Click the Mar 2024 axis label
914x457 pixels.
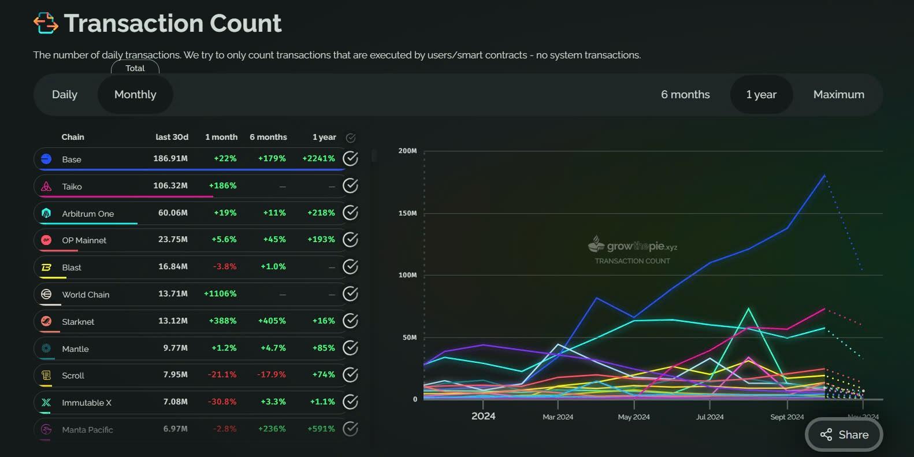pyautogui.click(x=558, y=417)
